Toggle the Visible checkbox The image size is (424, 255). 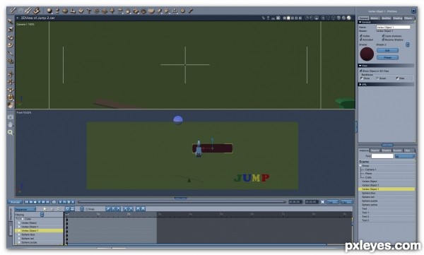(x=360, y=36)
